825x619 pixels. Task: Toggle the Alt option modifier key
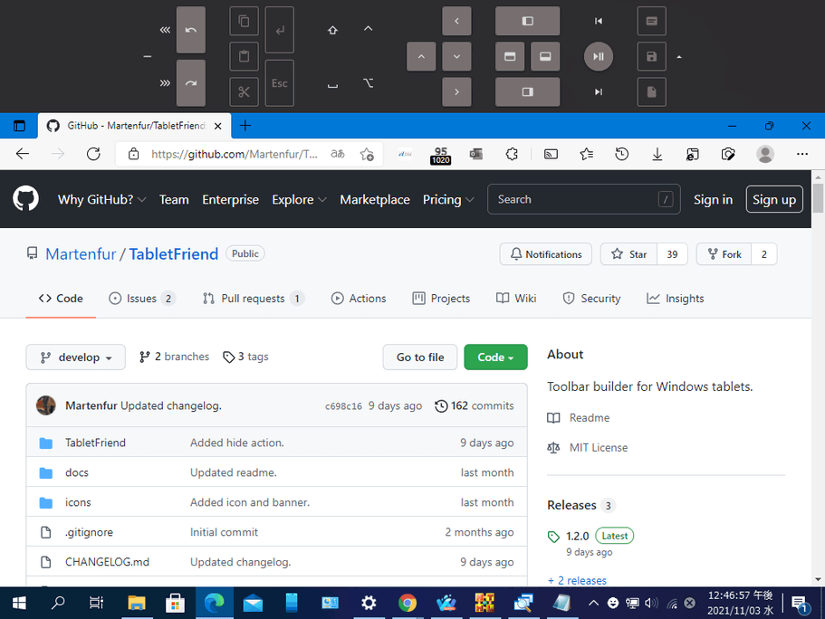[x=369, y=83]
